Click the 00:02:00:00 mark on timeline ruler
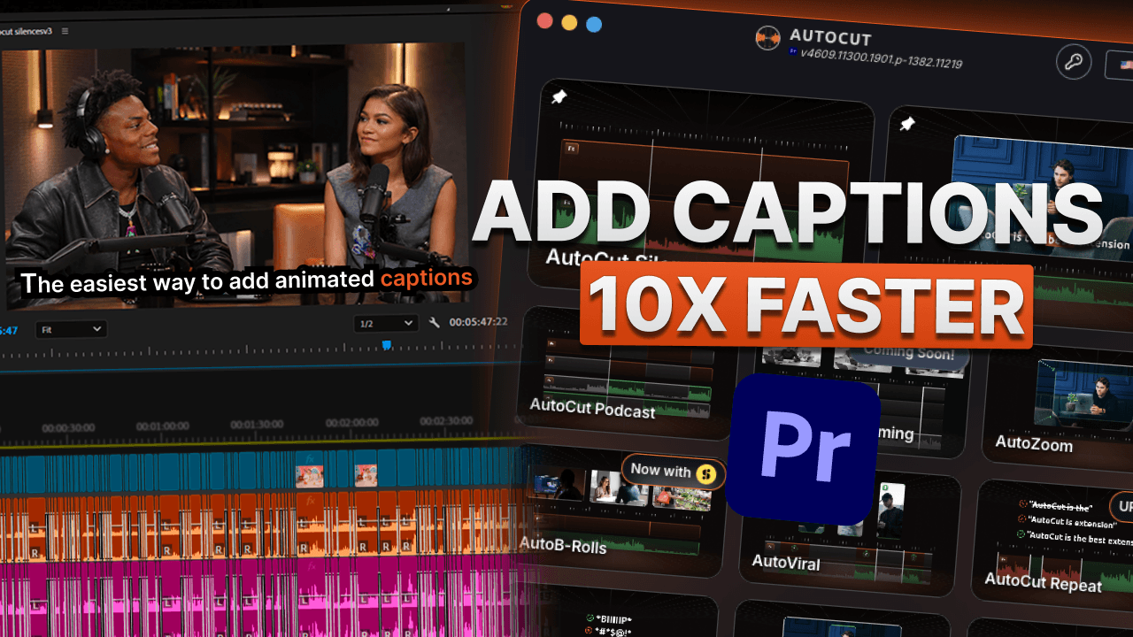The image size is (1133, 637). click(351, 422)
